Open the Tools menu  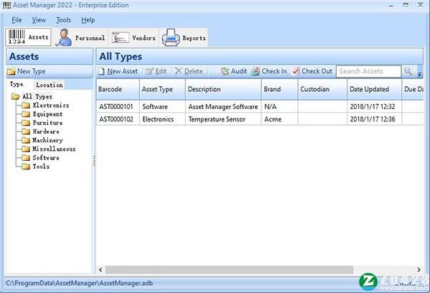(63, 20)
